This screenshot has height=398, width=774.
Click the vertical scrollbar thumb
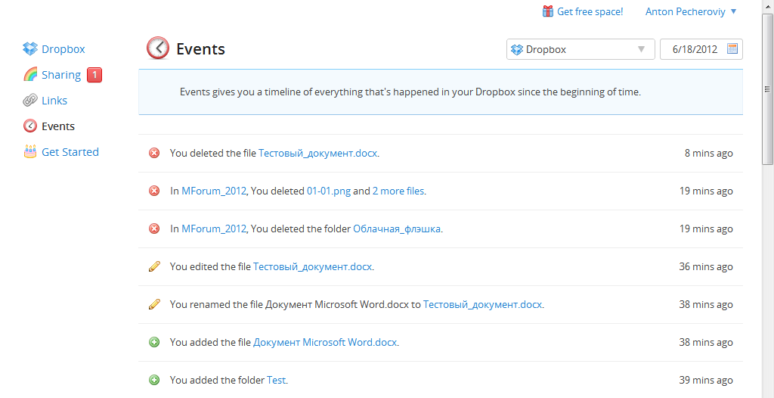[768, 89]
